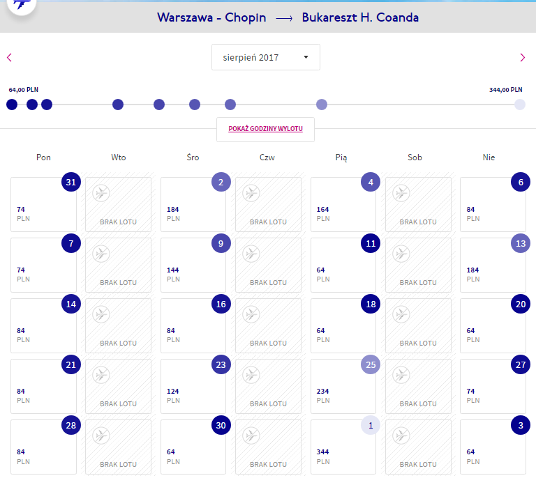The width and height of the screenshot is (536, 478).
Task: Click the Czw weekday header
Action: tap(267, 157)
